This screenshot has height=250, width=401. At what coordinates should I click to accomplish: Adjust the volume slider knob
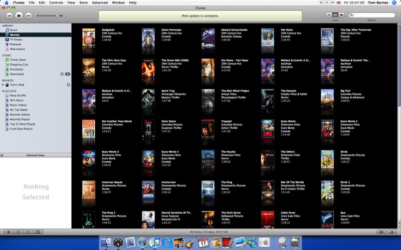point(57,16)
